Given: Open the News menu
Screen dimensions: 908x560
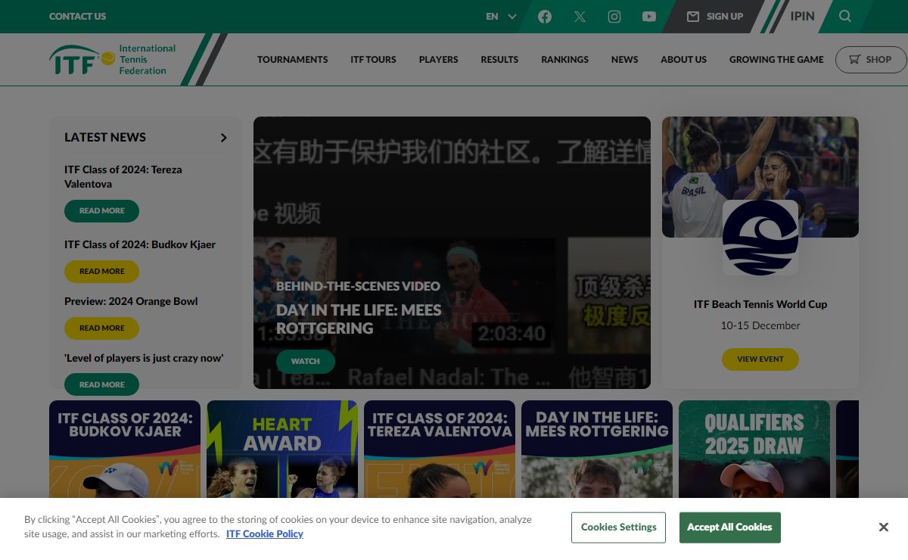Looking at the screenshot, I should pos(624,59).
